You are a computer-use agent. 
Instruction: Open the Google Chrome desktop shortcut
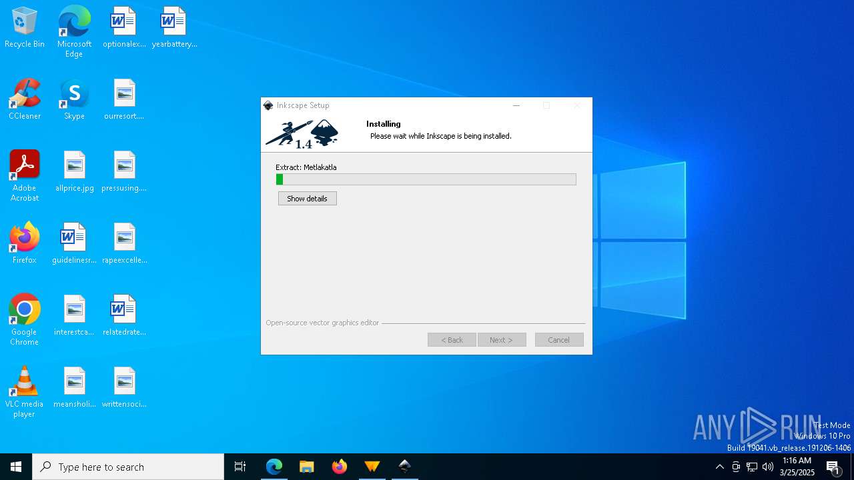pyautogui.click(x=25, y=320)
